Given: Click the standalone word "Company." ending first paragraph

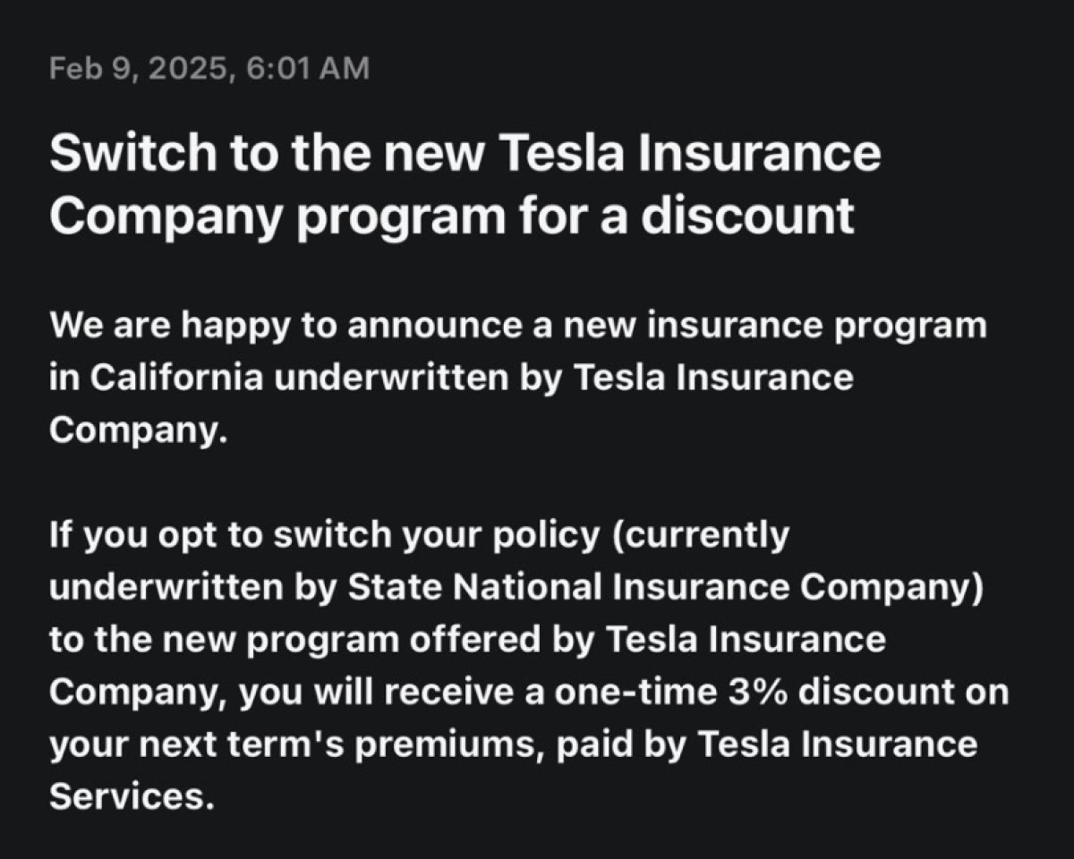Looking at the screenshot, I should point(134,431).
